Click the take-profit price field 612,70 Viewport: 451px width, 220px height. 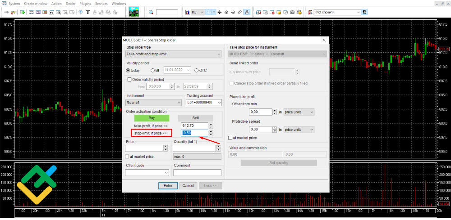click(195, 126)
